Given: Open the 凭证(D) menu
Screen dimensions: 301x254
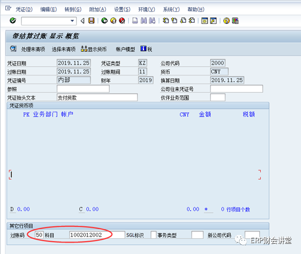Looking at the screenshot, I should coord(24,9).
